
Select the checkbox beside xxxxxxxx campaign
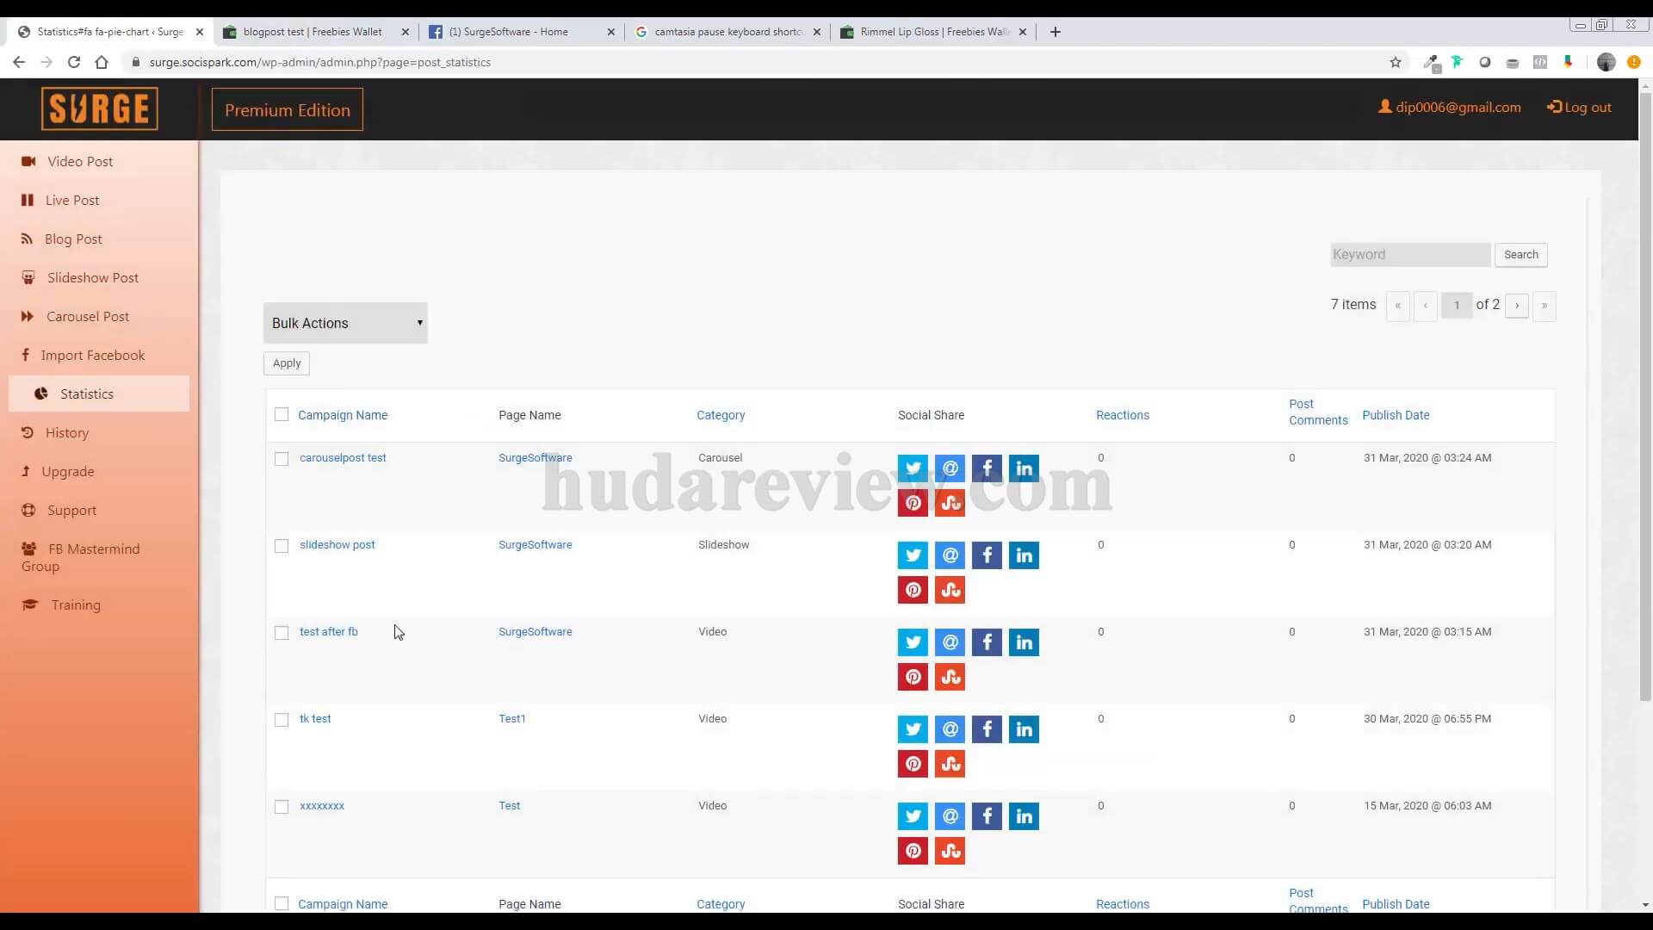tap(281, 806)
